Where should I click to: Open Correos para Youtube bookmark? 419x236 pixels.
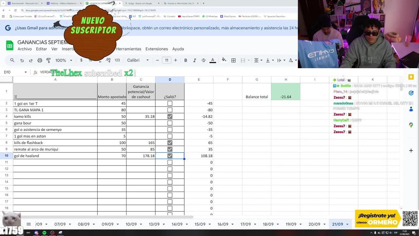(21, 16)
